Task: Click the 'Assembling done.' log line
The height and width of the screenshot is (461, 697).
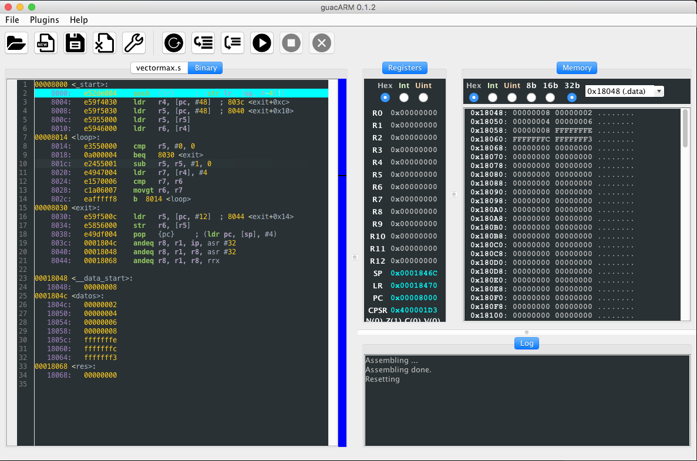Action: 398,370
